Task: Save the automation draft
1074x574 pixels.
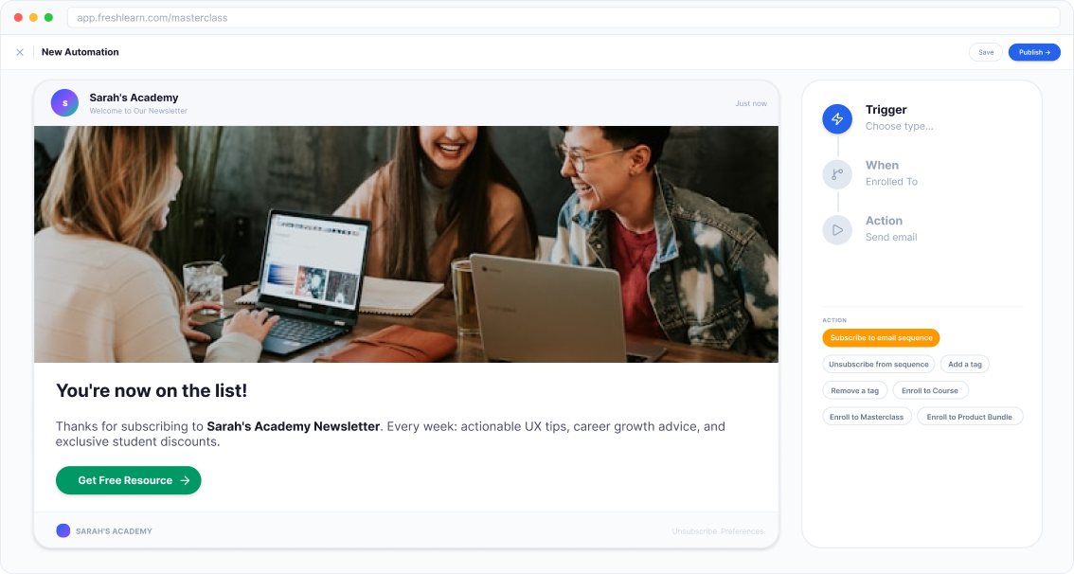Action: pyautogui.click(x=986, y=52)
